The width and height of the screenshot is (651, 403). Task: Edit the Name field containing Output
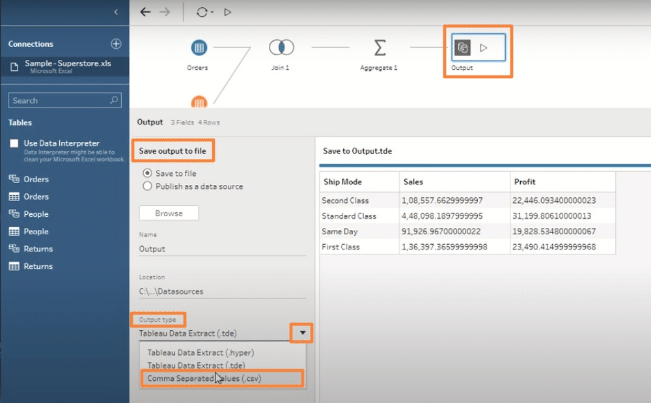(x=223, y=249)
